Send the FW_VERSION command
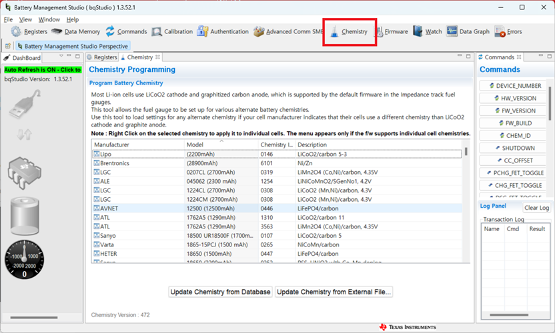 (x=512, y=111)
